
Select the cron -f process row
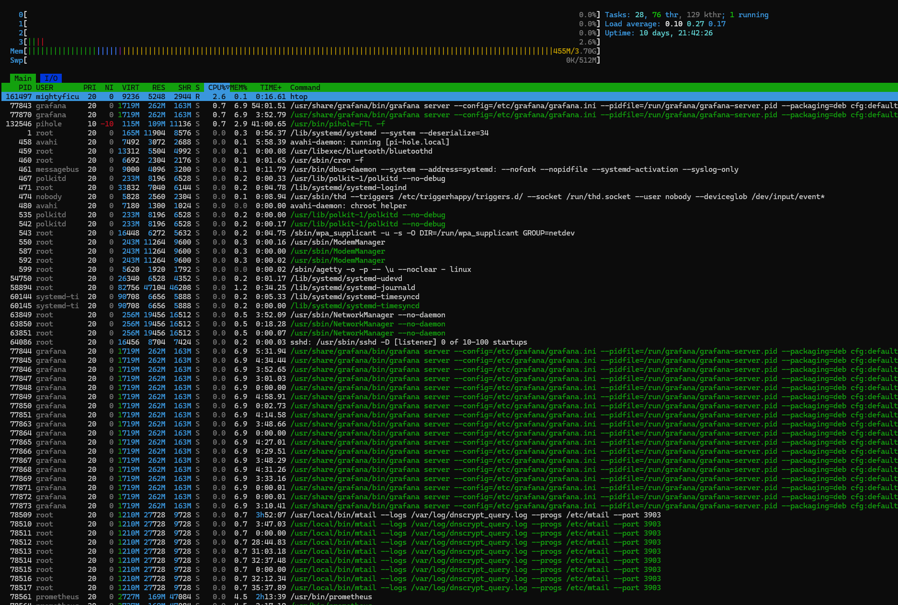click(449, 160)
